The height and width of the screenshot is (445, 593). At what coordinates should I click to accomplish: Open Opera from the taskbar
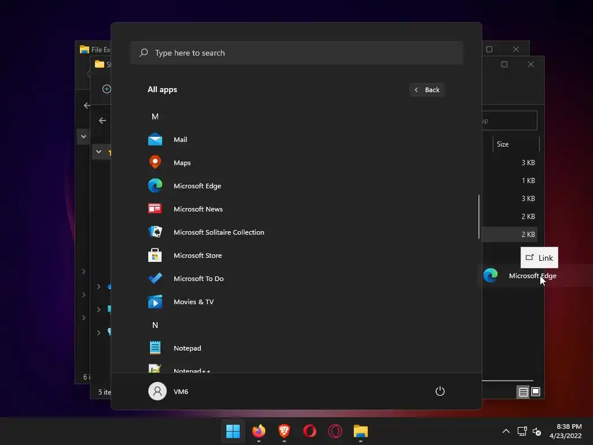point(310,431)
